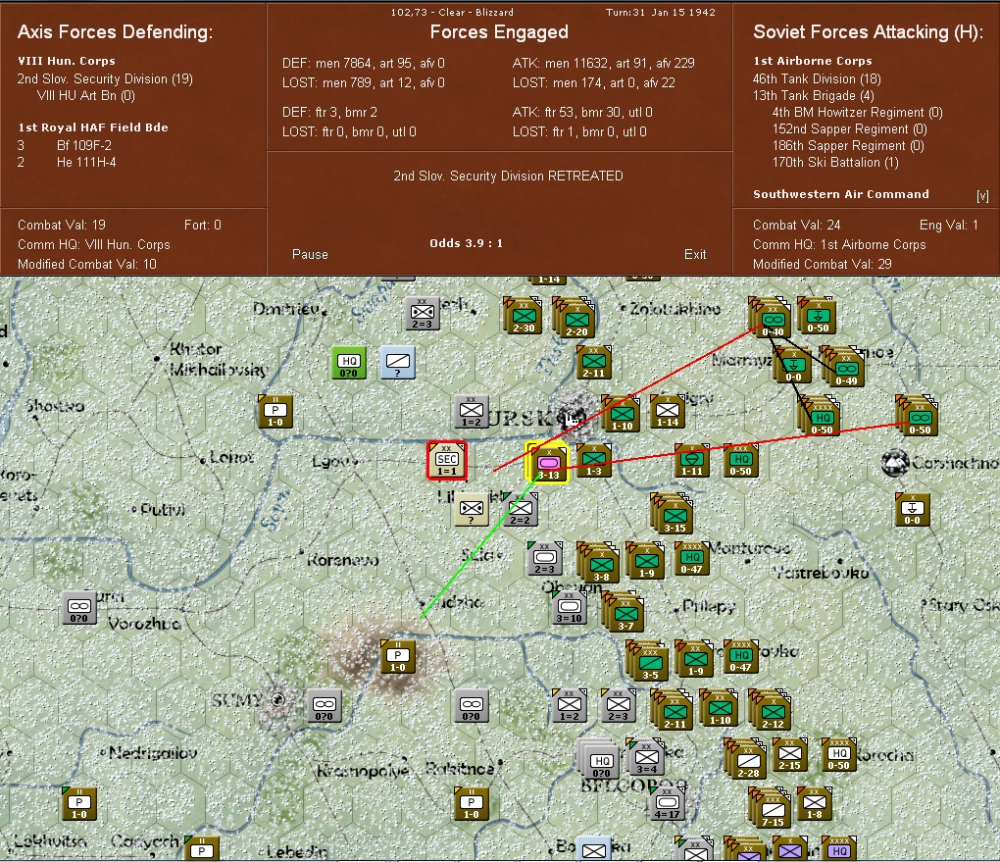The image size is (1000, 862).
Task: Select the 0-40 tank stack at top right
Action: tap(771, 317)
